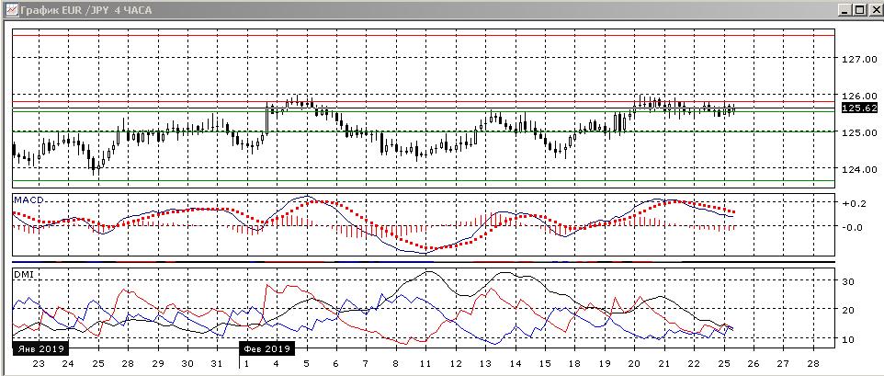Click the 30 level on DMI scale
The width and height of the screenshot is (884, 376).
click(849, 281)
